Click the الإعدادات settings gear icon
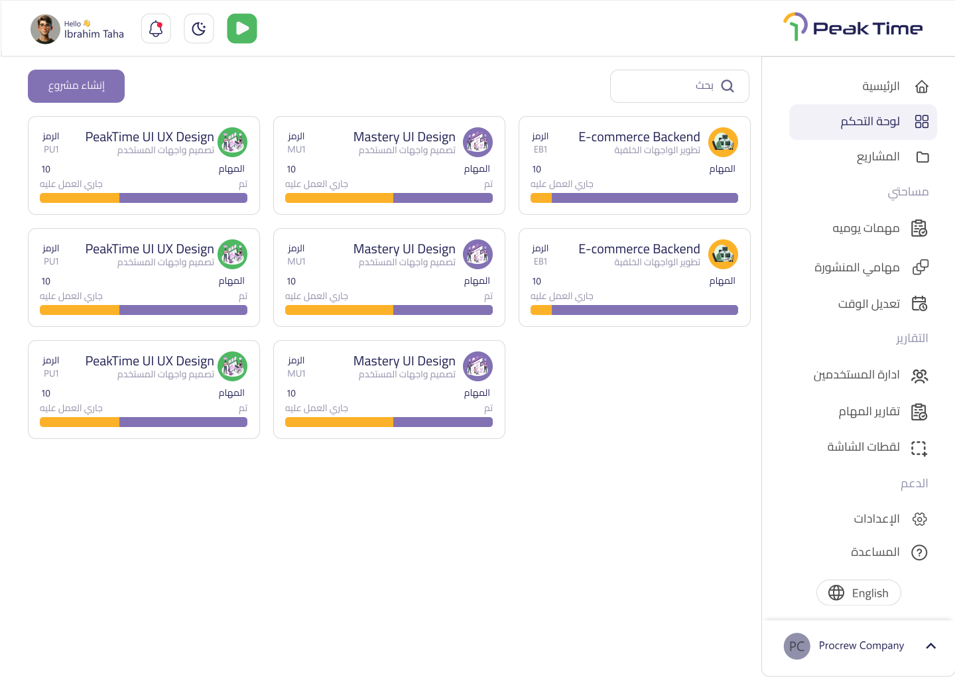The width and height of the screenshot is (955, 679). click(919, 519)
